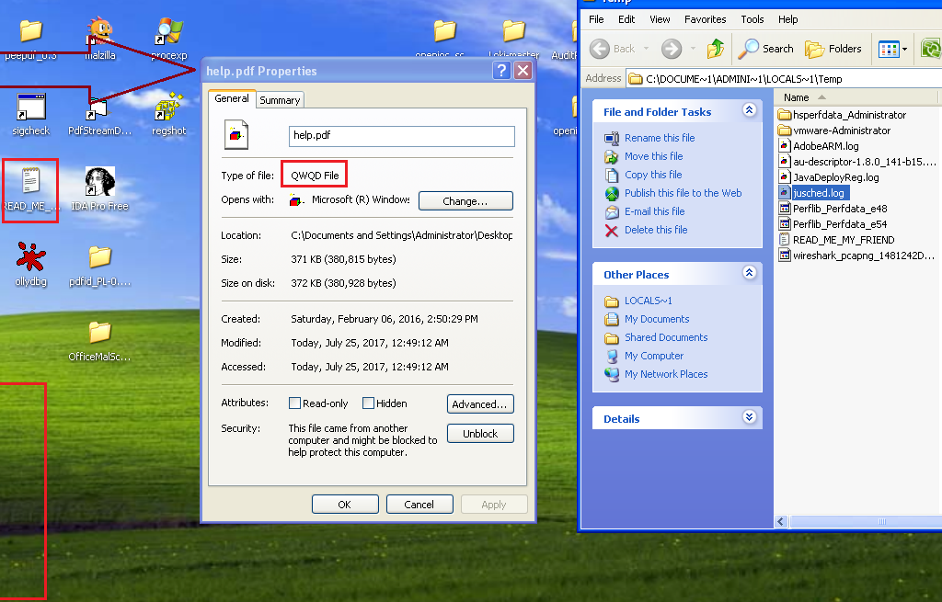Collapse File and Folder Tasks panel
The image size is (942, 602).
point(749,110)
